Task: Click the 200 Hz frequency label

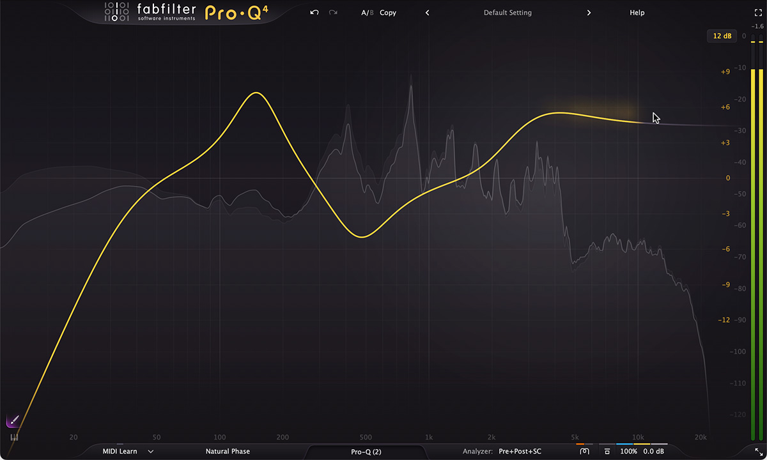Action: click(x=283, y=438)
